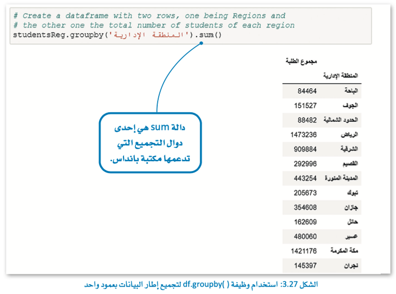396x294 pixels.
Task: Click the figure caption الشكل 3.27
Action: click(x=201, y=284)
